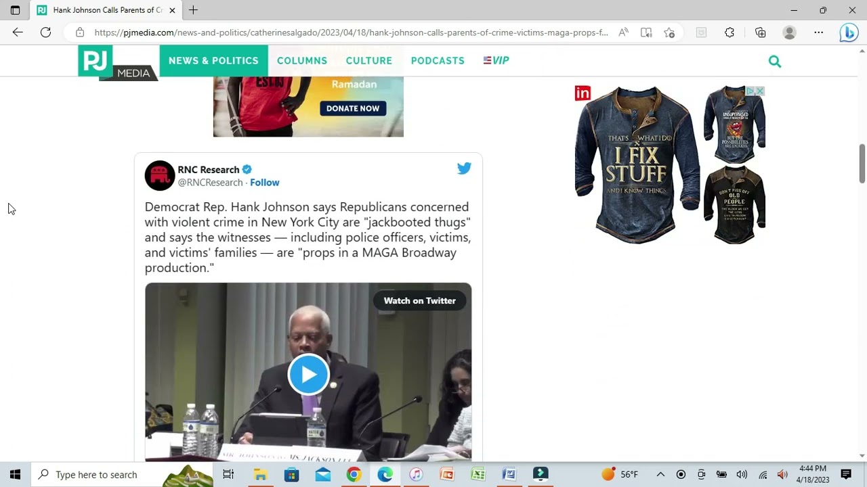This screenshot has height=487, width=867.
Task: Open the network Wi-Fi tray icon
Action: pyautogui.click(x=763, y=474)
